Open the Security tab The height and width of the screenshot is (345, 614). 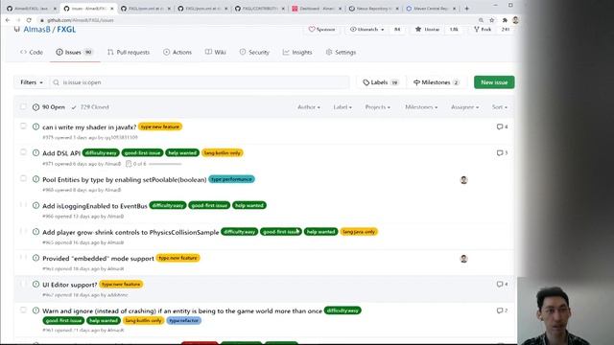tap(254, 53)
